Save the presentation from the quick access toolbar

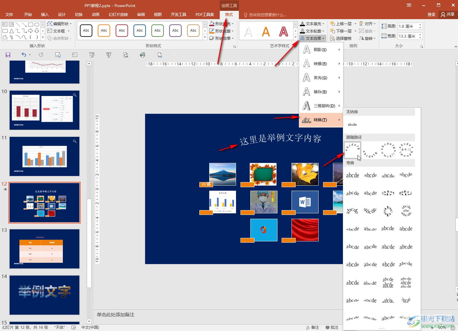8,55
